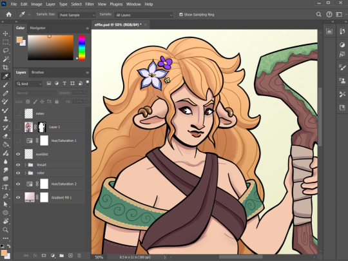348x261 pixels.
Task: Open the Sample All Layers dropdown
Action: point(144,15)
